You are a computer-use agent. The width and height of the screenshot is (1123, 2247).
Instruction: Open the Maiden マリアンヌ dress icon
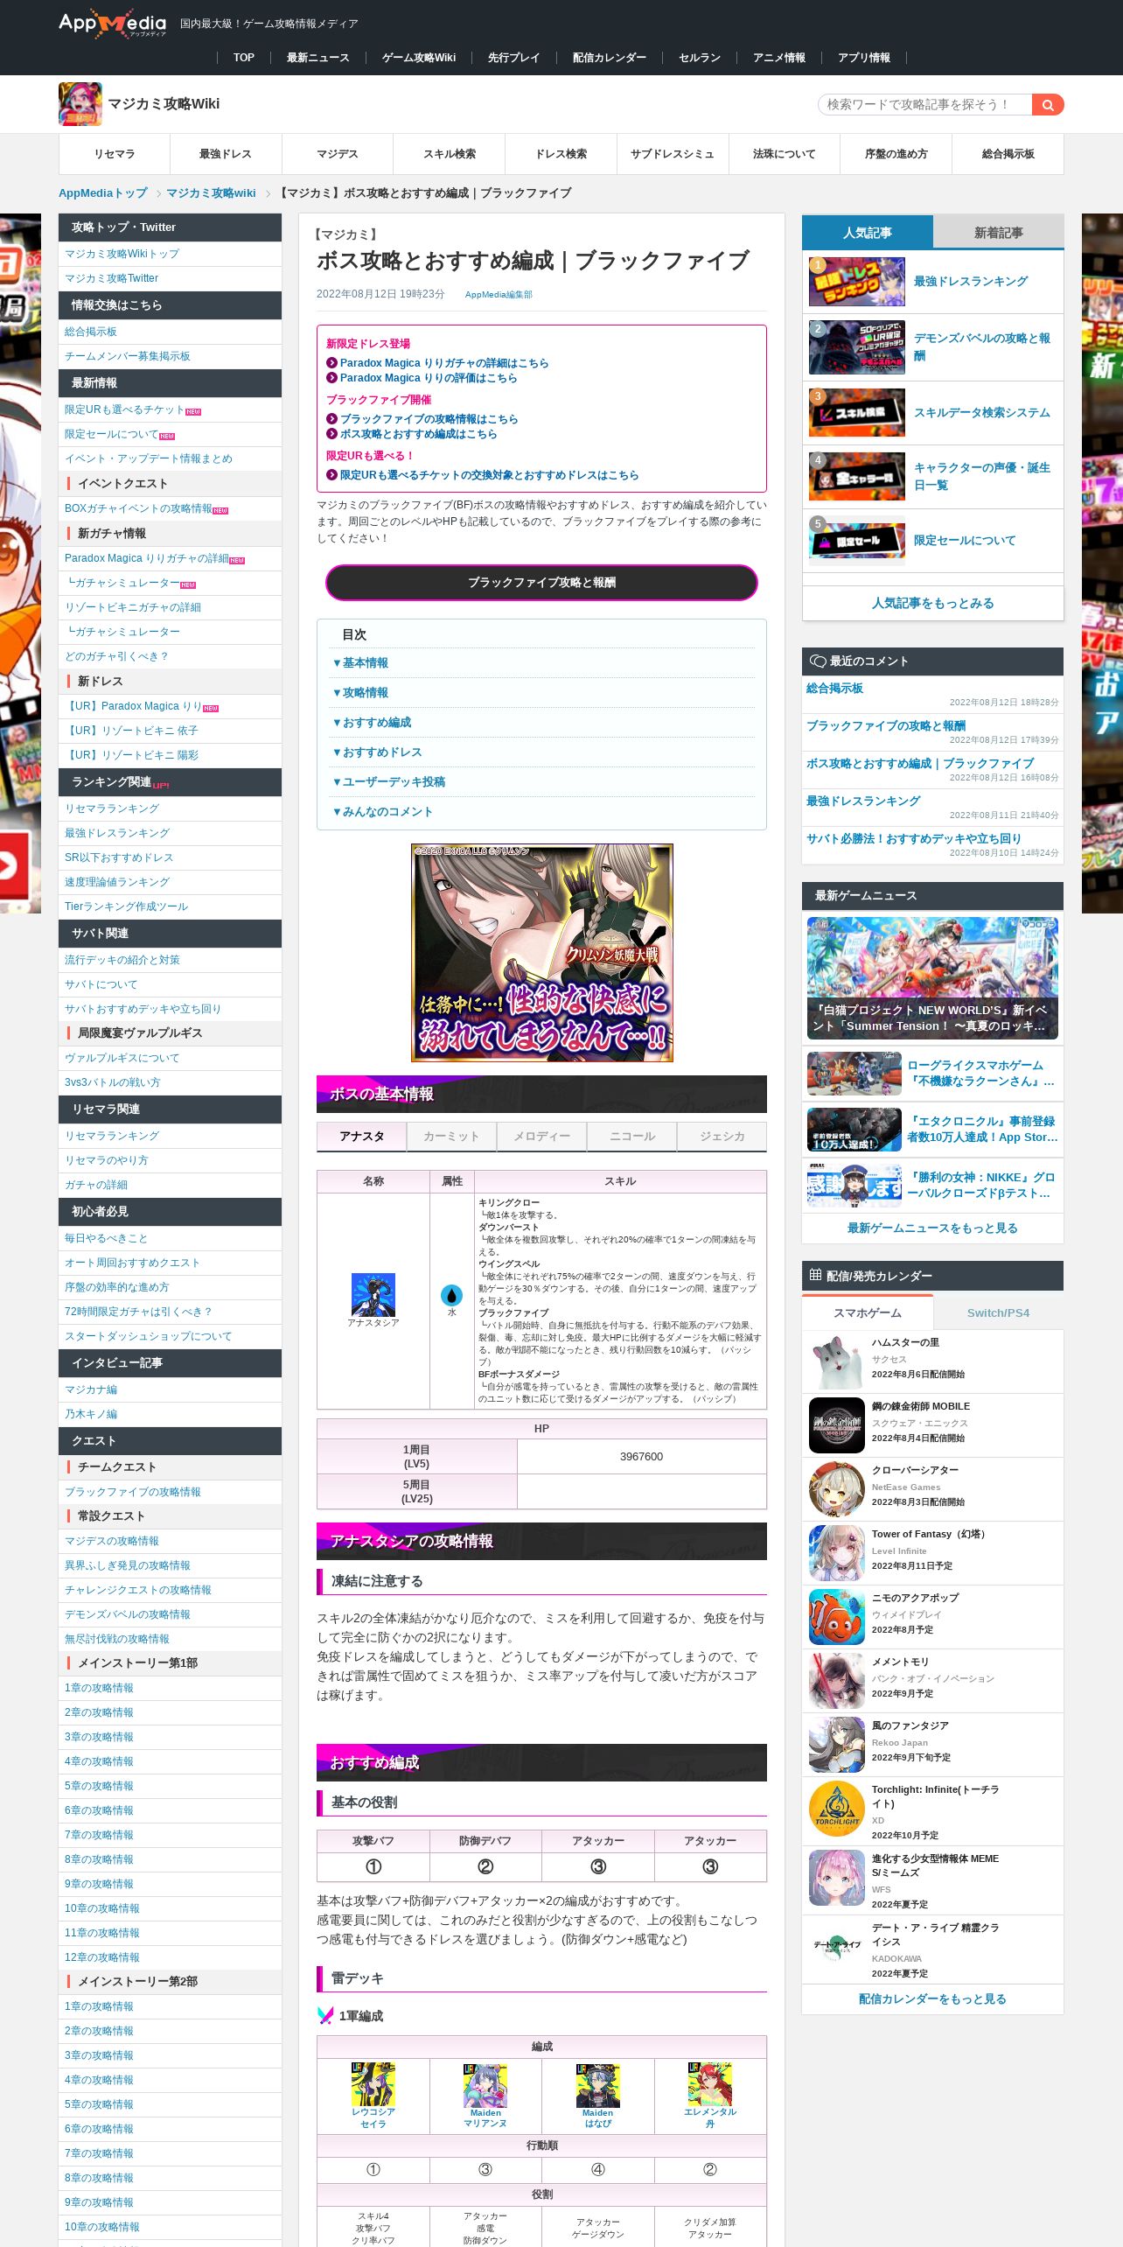[485, 2084]
